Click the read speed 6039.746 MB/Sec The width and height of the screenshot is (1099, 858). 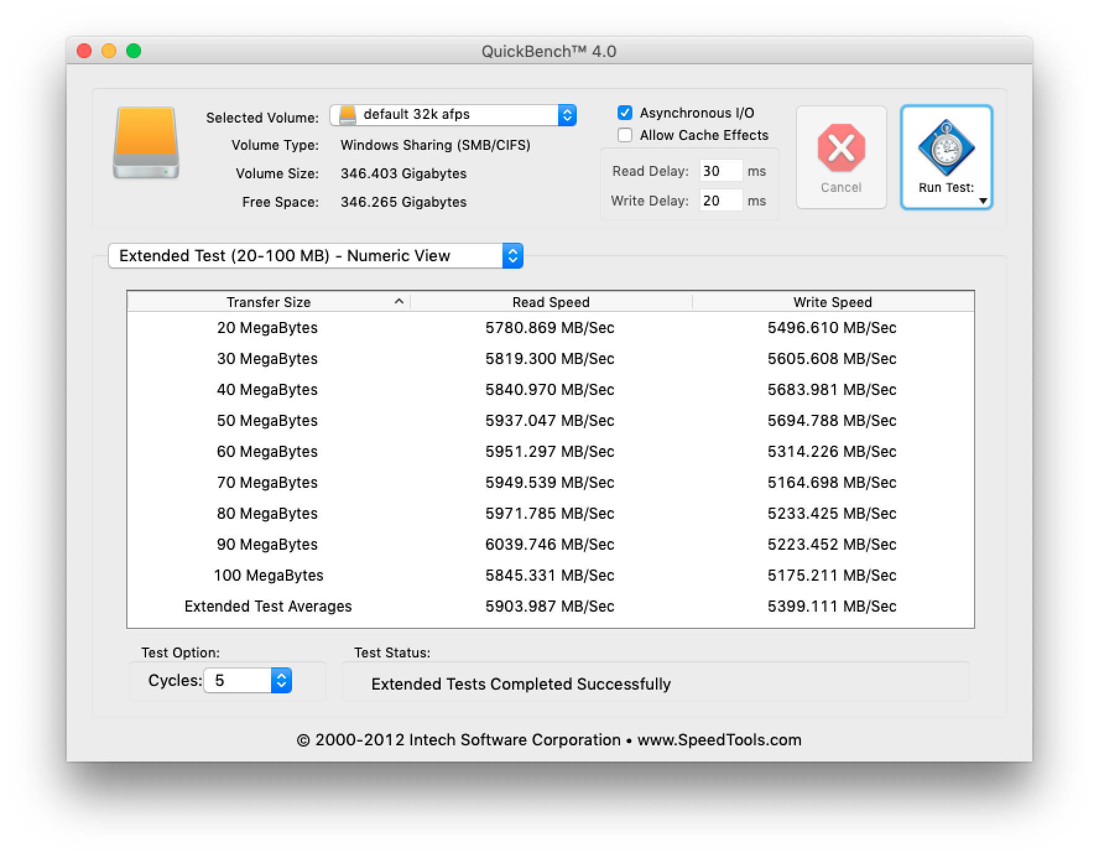[x=550, y=544]
